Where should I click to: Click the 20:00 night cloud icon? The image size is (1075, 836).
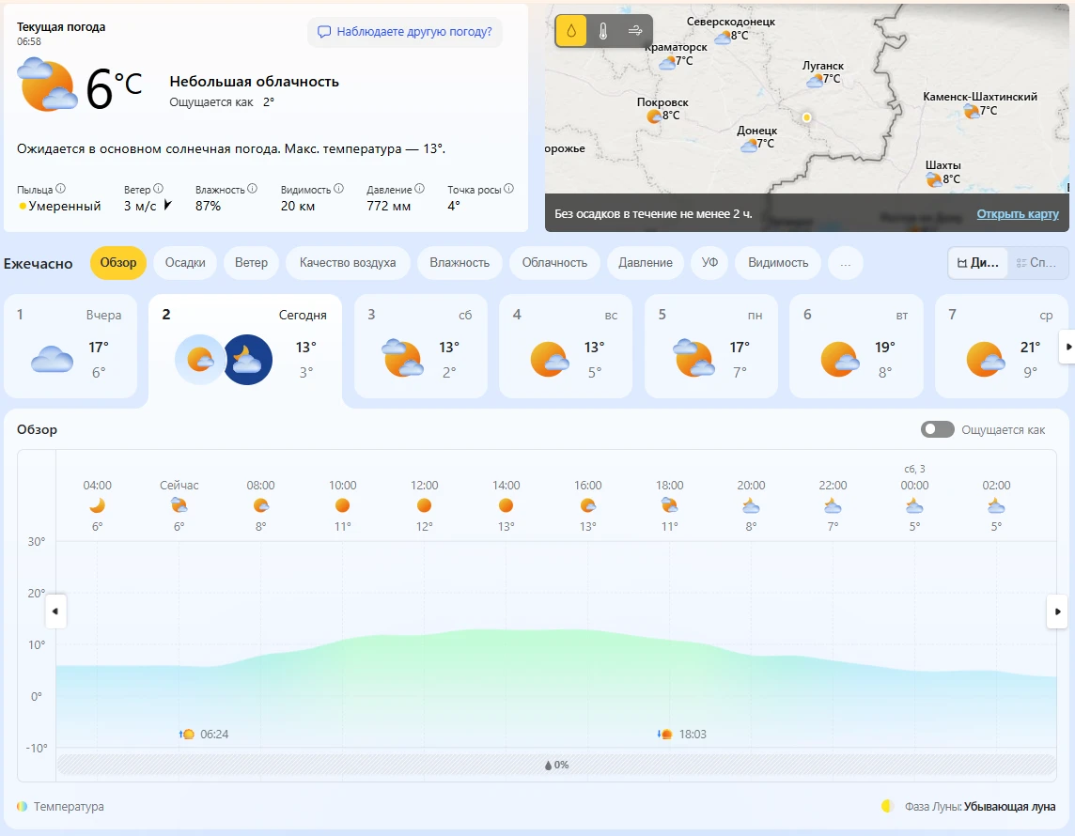tap(751, 505)
